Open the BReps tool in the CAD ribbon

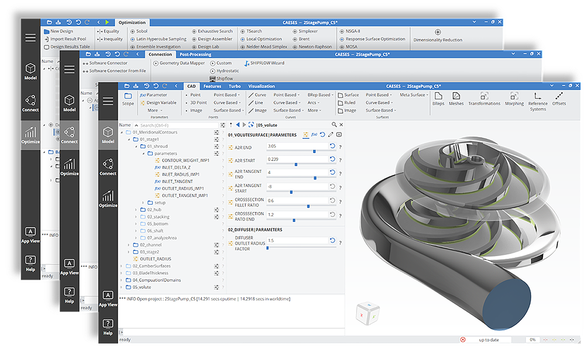438,99
